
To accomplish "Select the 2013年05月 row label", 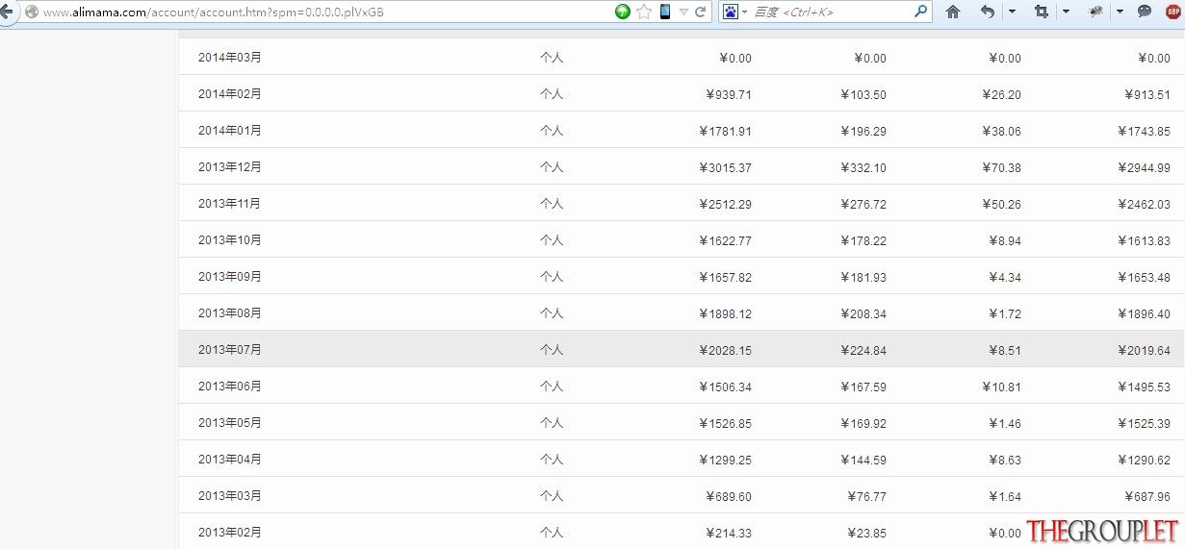I will coord(230,423).
